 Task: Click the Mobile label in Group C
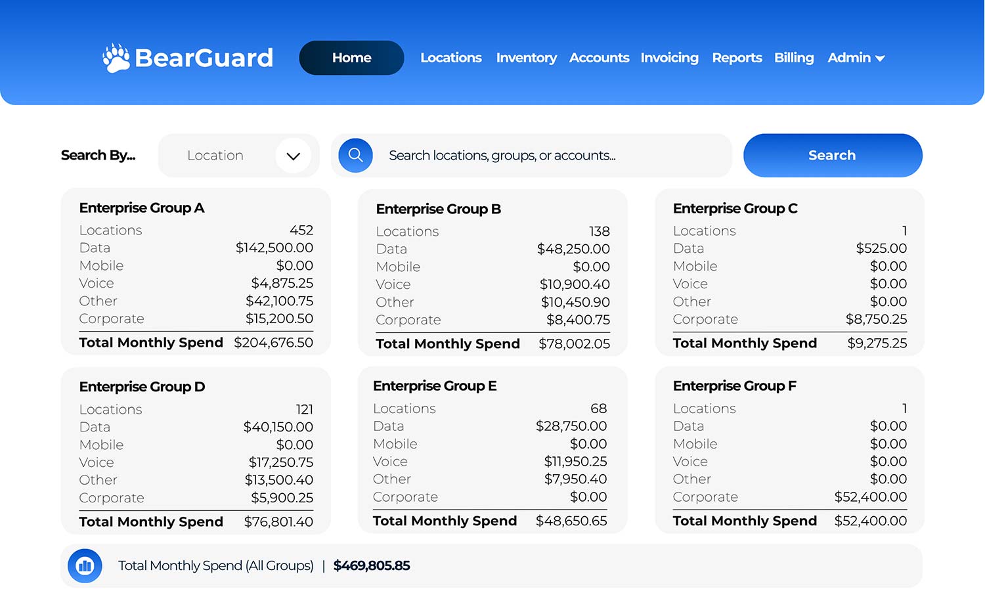click(x=695, y=267)
